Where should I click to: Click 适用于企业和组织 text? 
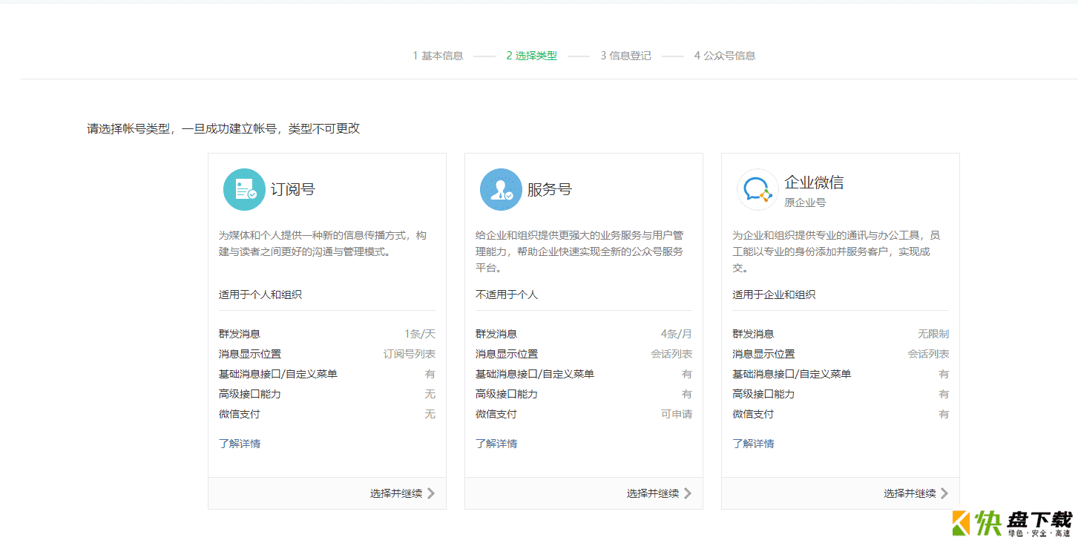[774, 295]
